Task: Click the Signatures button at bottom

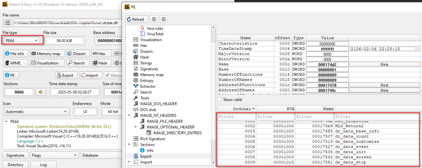Action: tap(15, 155)
